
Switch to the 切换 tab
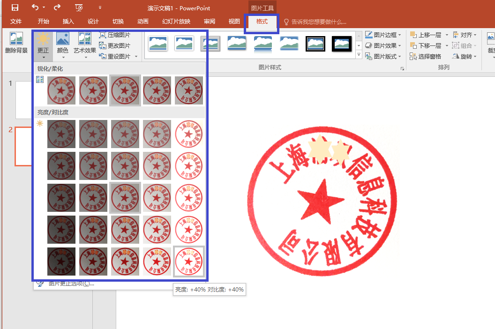tap(118, 22)
